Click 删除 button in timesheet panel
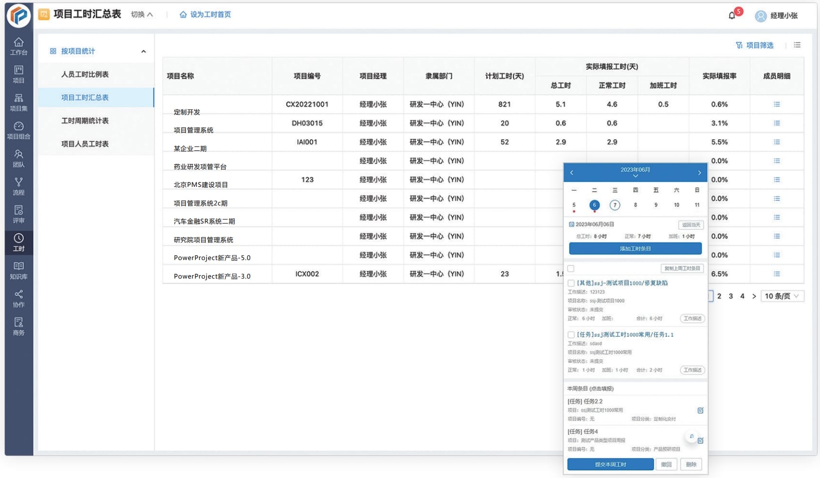This screenshot has height=478, width=820. click(691, 464)
